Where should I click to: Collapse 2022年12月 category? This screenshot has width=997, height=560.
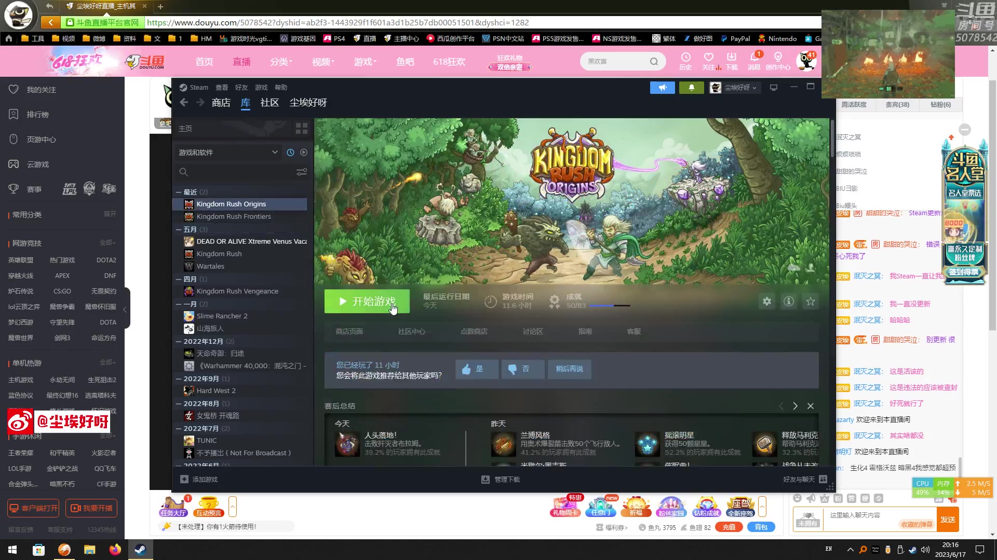[x=179, y=341]
